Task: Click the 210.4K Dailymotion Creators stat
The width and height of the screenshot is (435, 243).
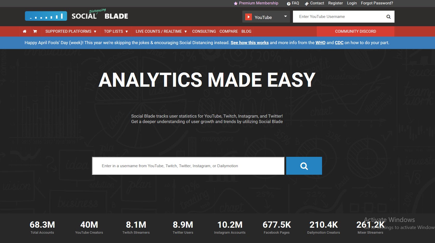Action: [324, 227]
